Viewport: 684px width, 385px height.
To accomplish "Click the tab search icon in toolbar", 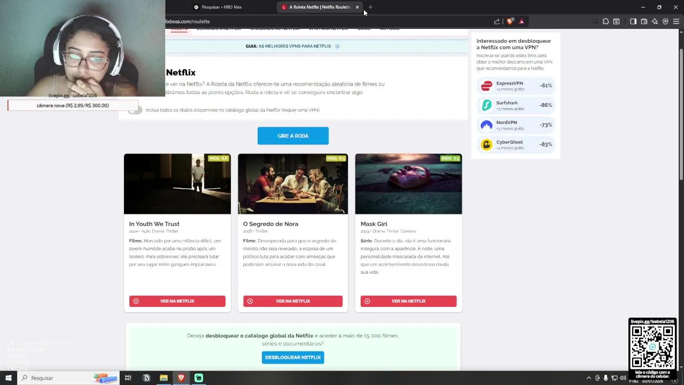I will coord(616,21).
